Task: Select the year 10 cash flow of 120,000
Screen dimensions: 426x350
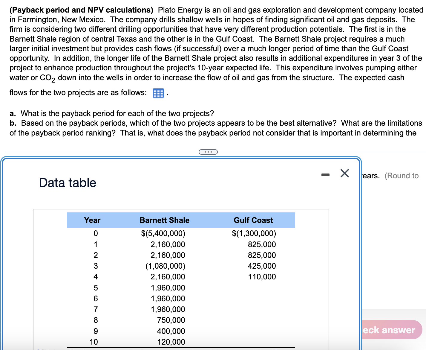Action: (x=172, y=342)
